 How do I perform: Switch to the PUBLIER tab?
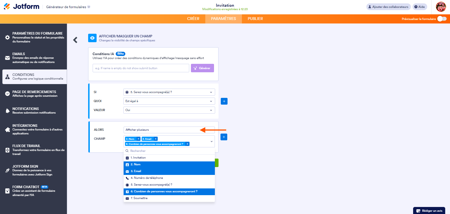255,19
